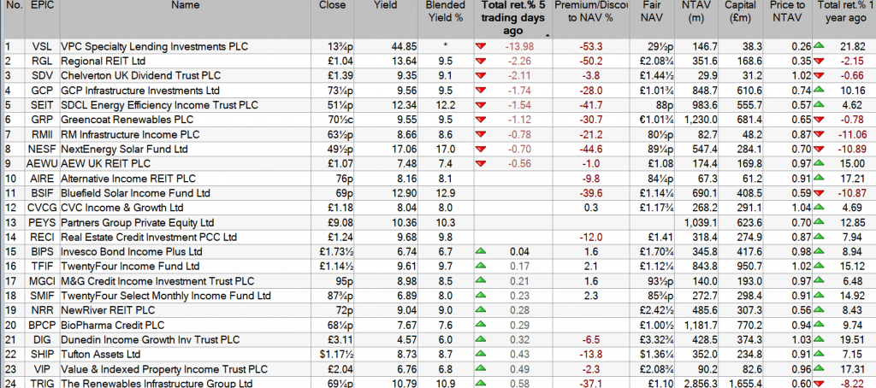876x388 pixels.
Task: Click the green up arrow in BIPS 5-day return cell
Action: [x=482, y=251]
